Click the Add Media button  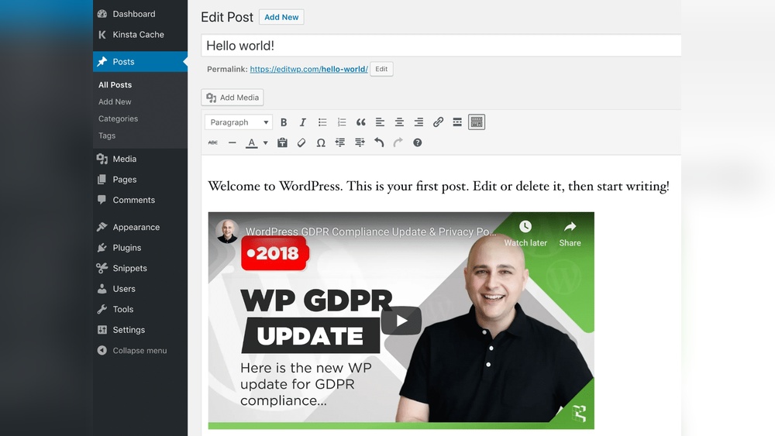click(x=232, y=98)
